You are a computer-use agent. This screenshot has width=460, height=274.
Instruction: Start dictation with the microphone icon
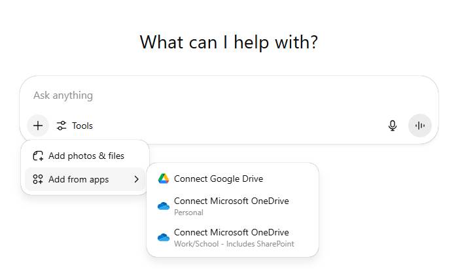coord(393,126)
